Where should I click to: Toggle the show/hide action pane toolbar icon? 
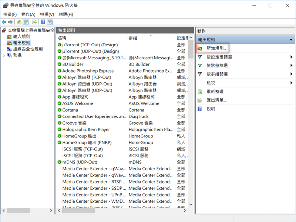pyautogui.click(x=50, y=22)
